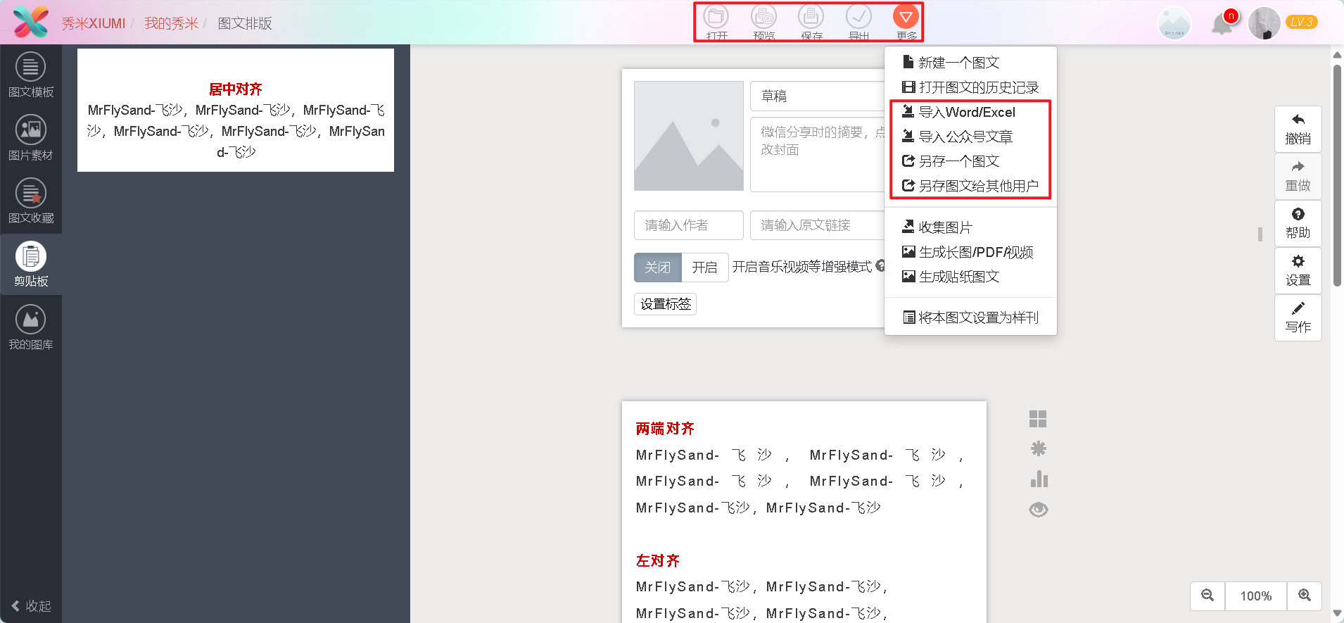Choose 导入公众号文章 from the menu

(970, 137)
